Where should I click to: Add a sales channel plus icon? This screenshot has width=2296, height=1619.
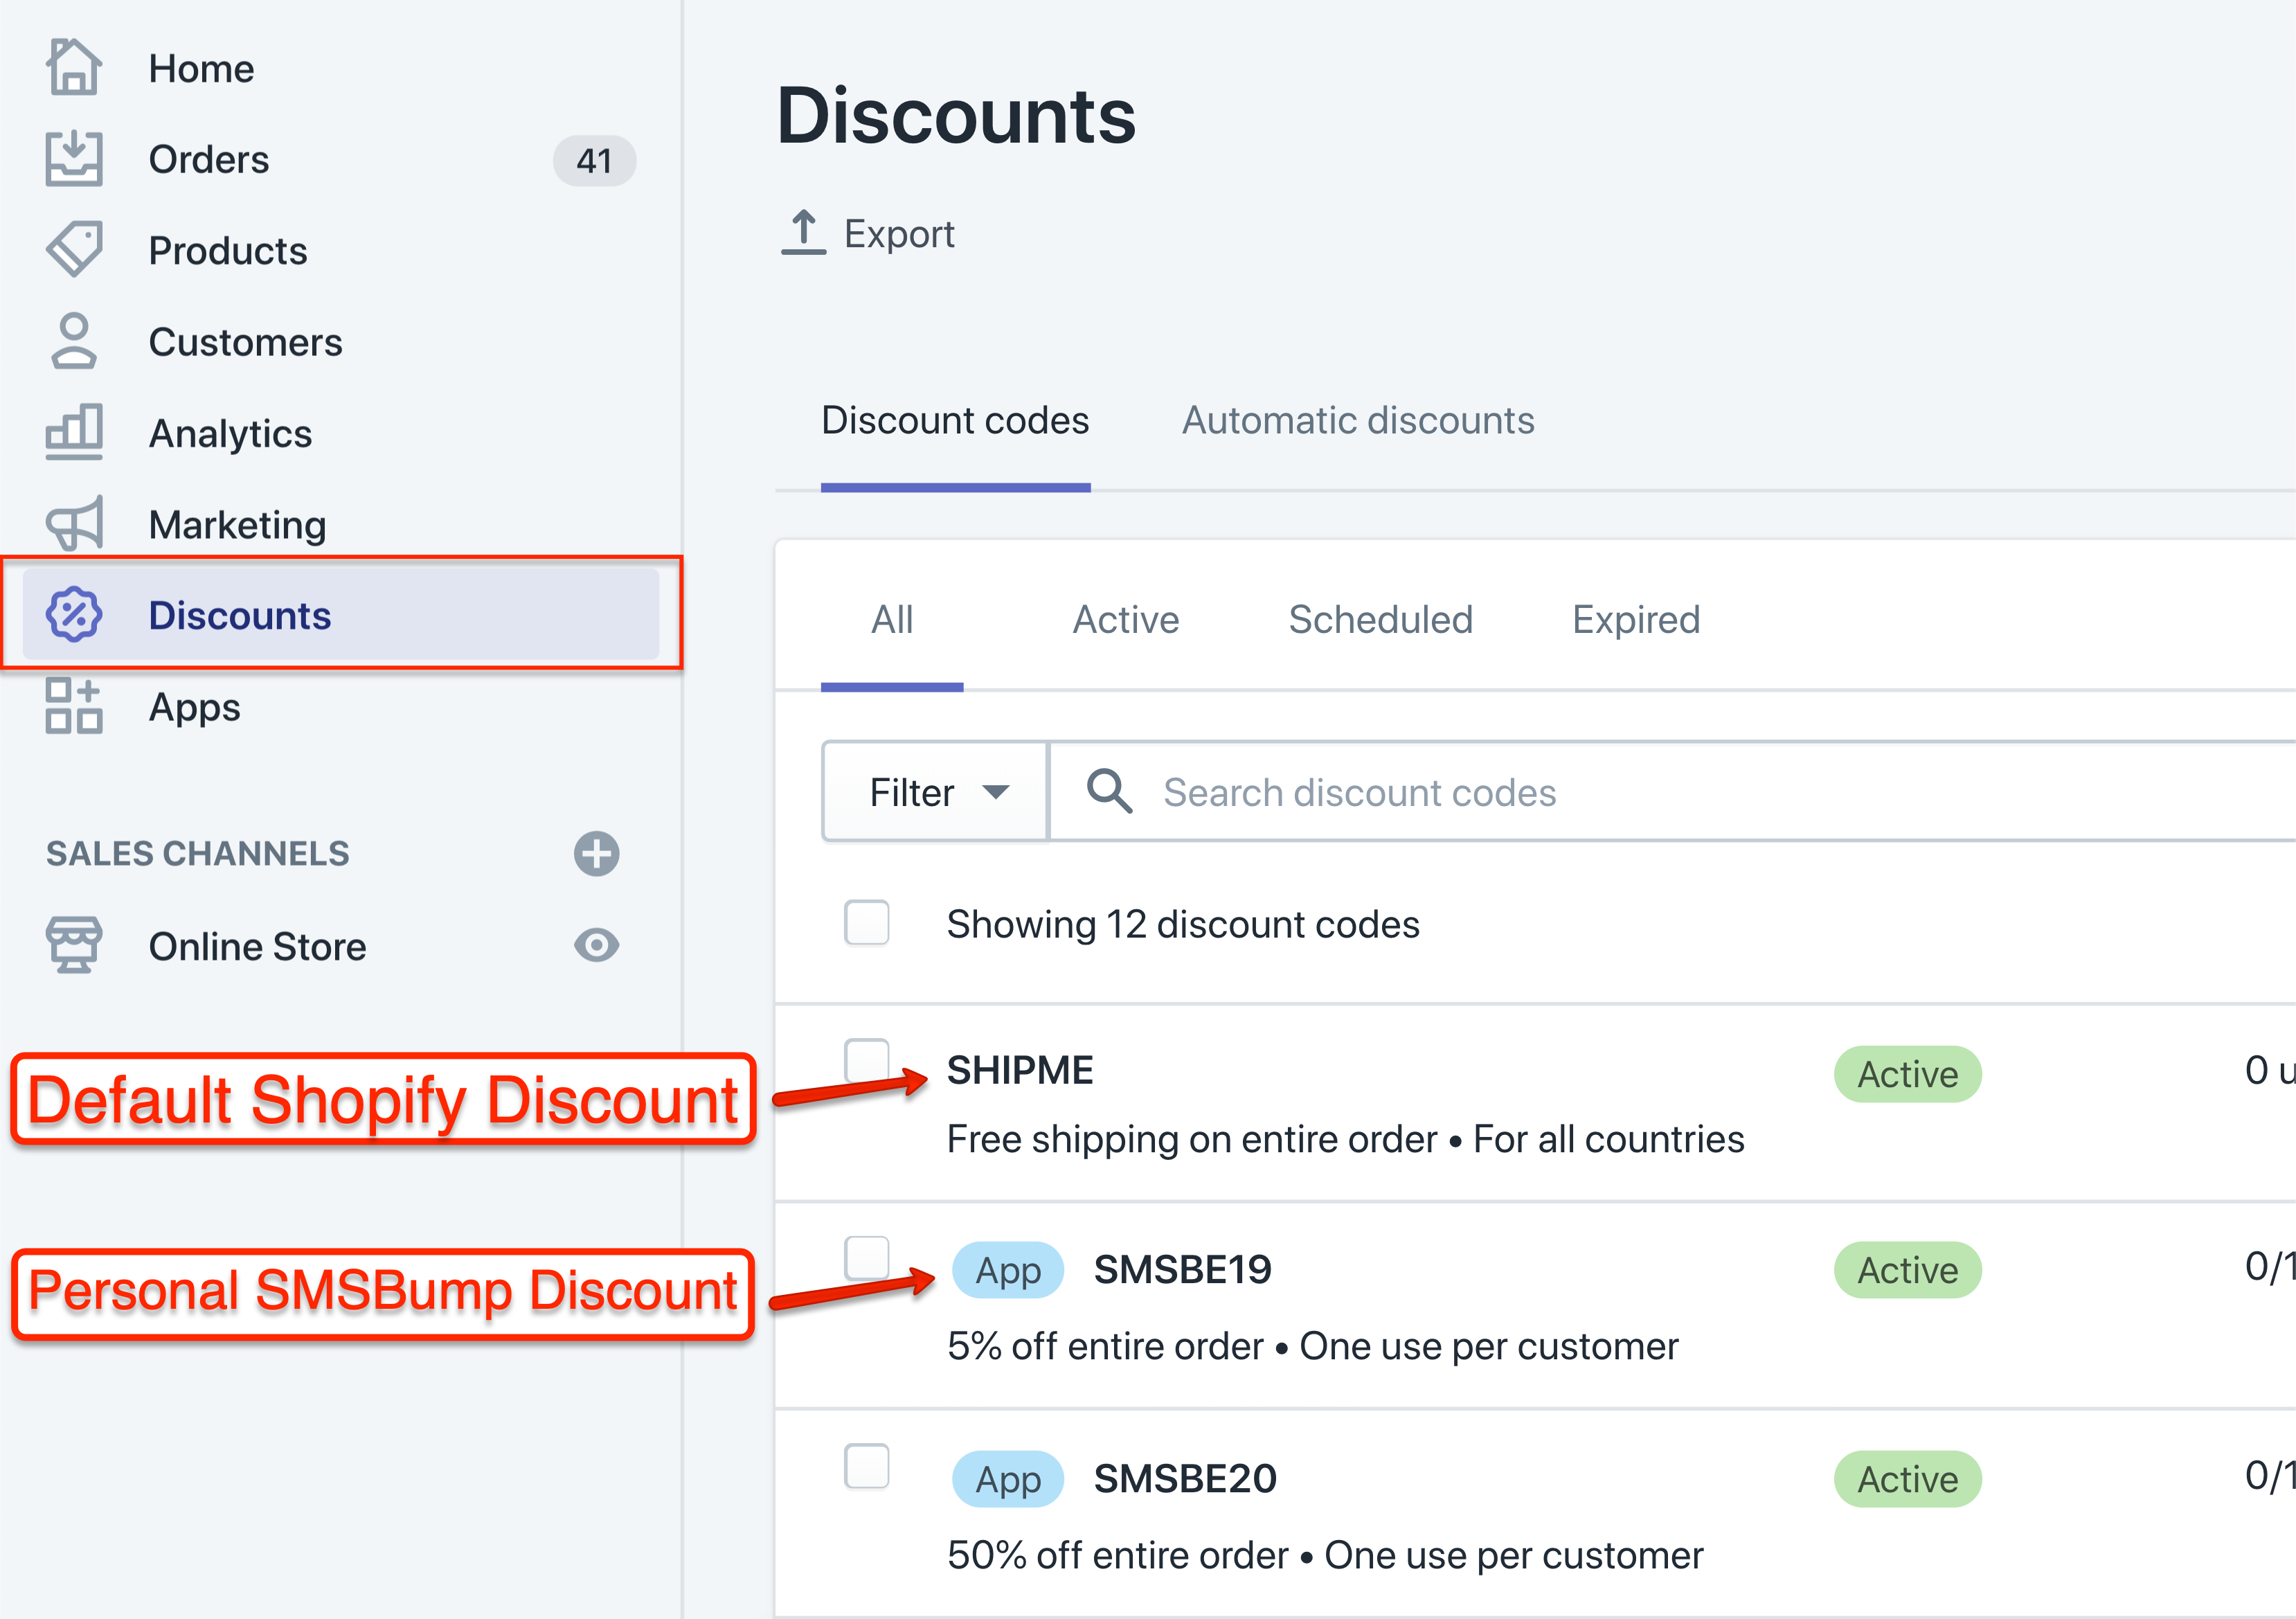pos(596,854)
